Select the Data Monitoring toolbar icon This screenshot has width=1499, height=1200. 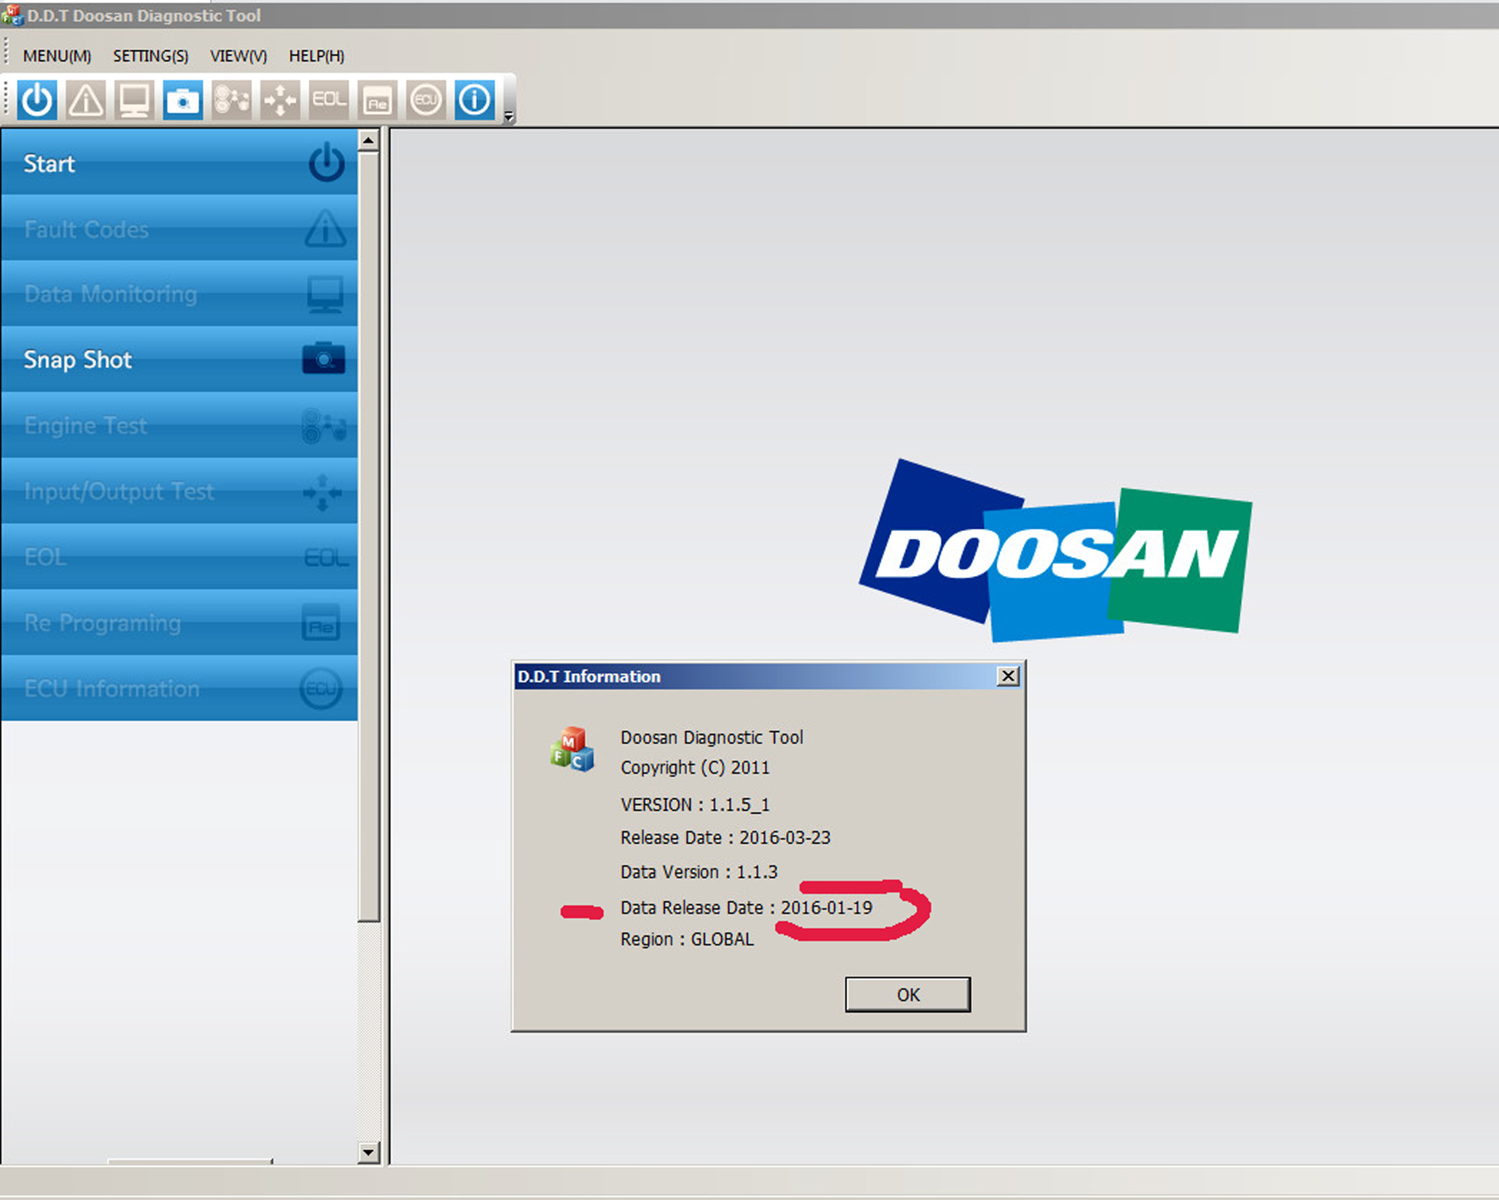click(x=135, y=101)
